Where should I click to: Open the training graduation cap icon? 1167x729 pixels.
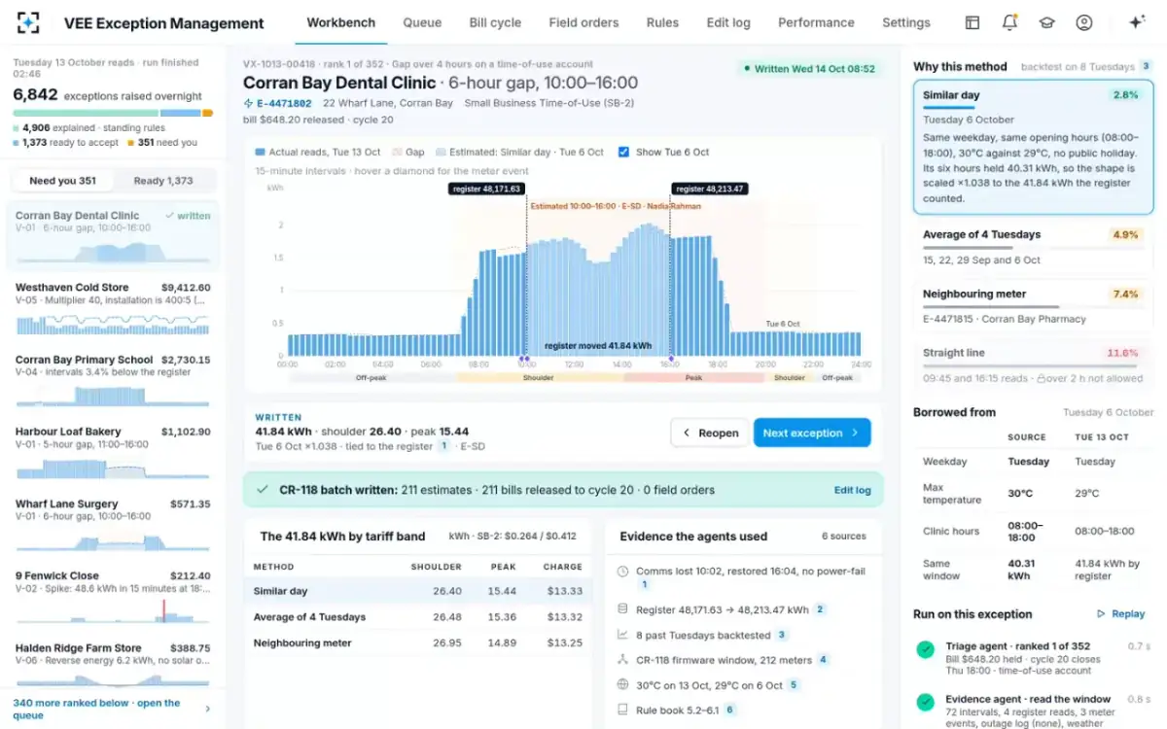coord(1046,22)
